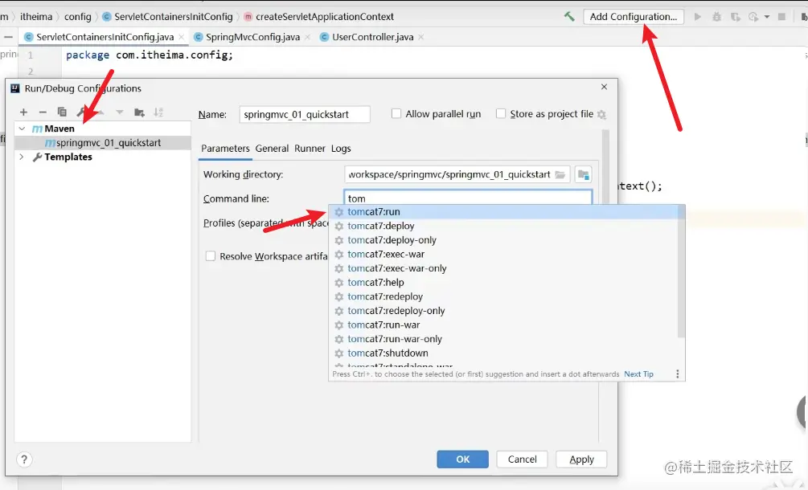Click three-dot options in suggestion popup footer
The image size is (808, 490).
pos(677,374)
